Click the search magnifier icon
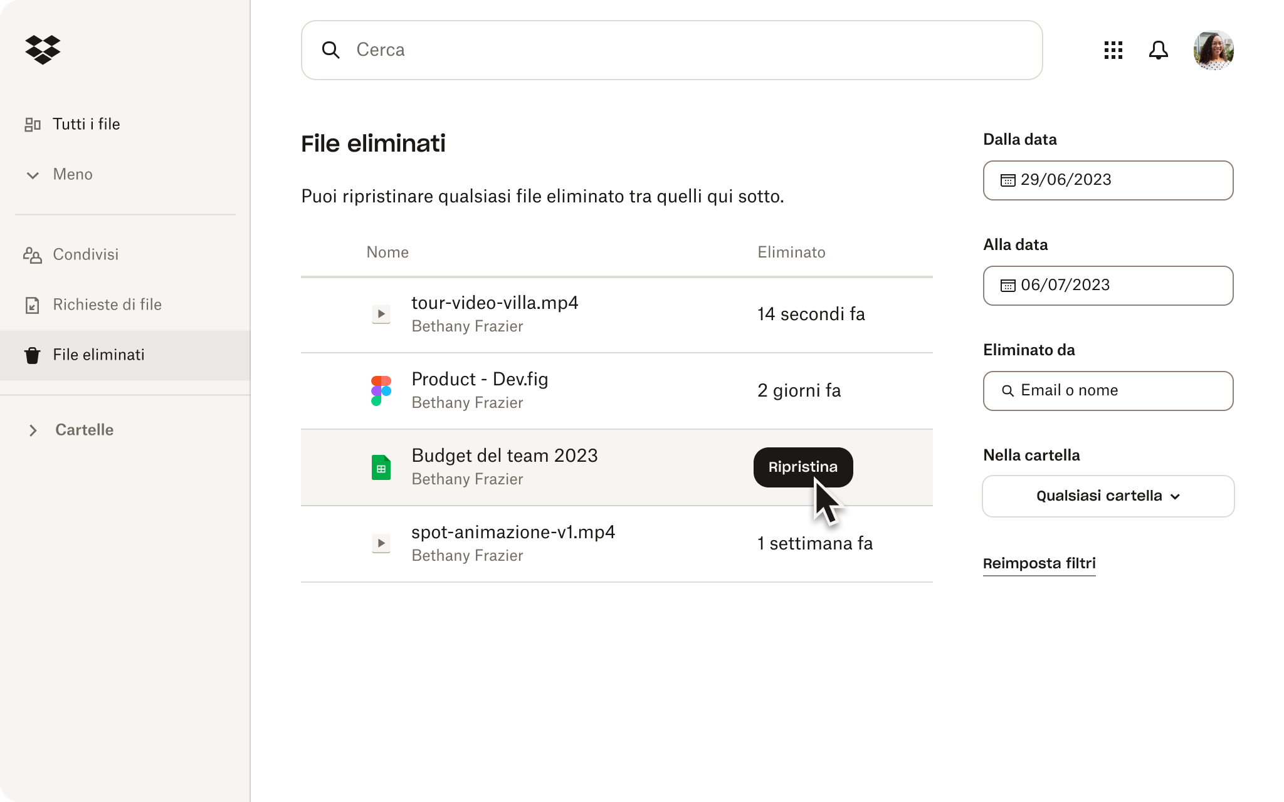 (330, 50)
